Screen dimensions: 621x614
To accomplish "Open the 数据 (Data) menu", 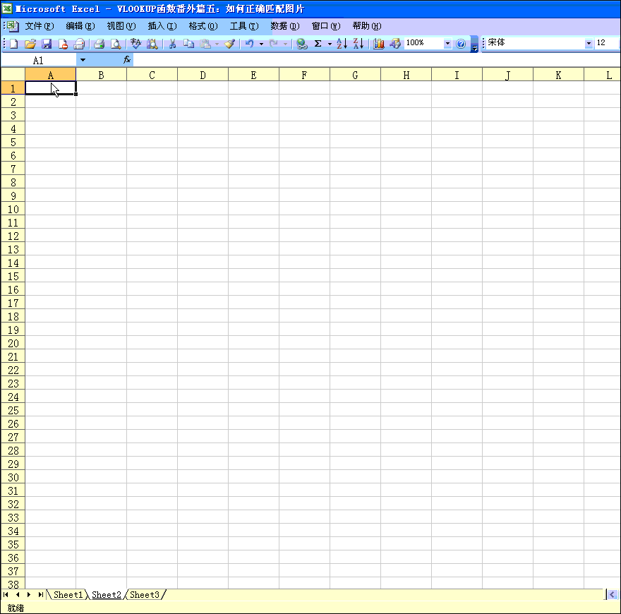I will point(284,26).
